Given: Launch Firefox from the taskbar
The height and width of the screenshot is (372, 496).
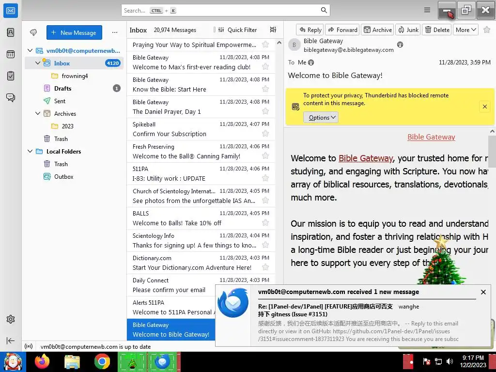Looking at the screenshot, I should coord(42,361).
